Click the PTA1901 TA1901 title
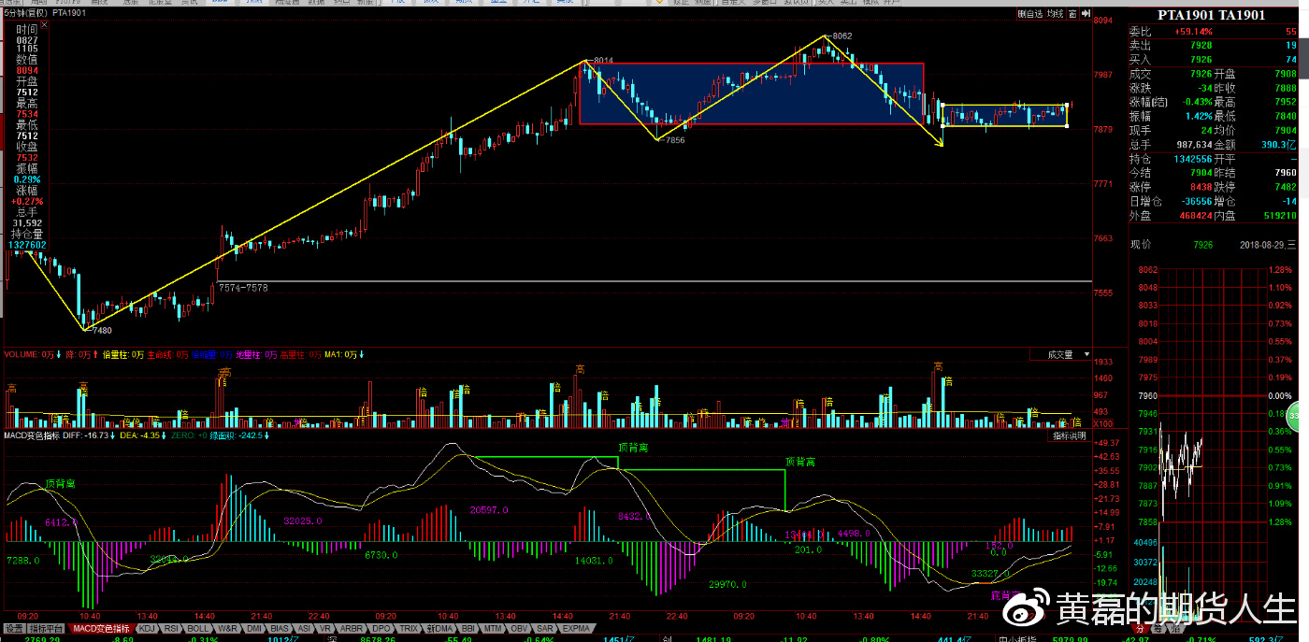This screenshot has width=1309, height=642. coord(1211,15)
